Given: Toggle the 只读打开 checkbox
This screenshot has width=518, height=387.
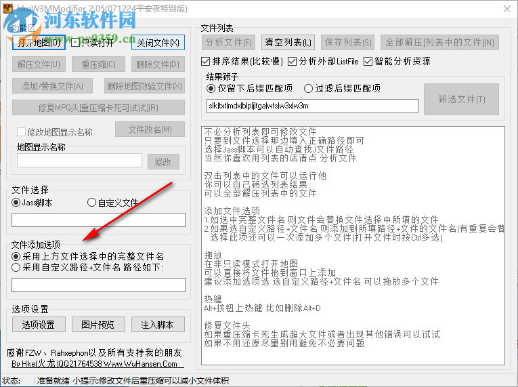Looking at the screenshot, I should coord(76,43).
